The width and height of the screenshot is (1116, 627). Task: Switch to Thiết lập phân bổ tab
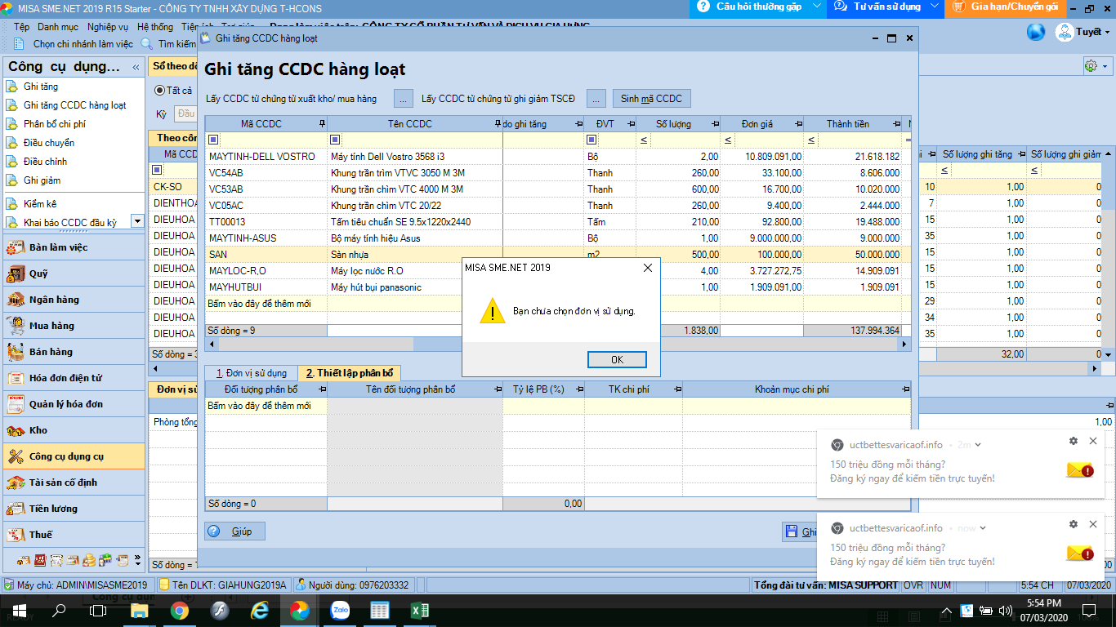[350, 373]
